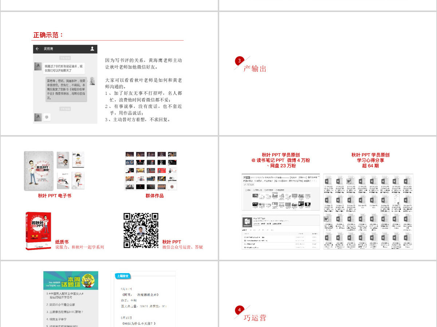Click the label 群体作品
This screenshot has width=437, height=327.
[x=154, y=196]
